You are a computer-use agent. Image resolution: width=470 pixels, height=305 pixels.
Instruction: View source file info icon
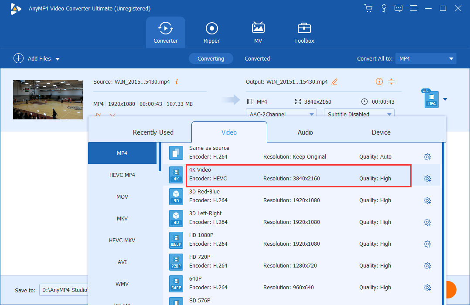click(x=177, y=81)
